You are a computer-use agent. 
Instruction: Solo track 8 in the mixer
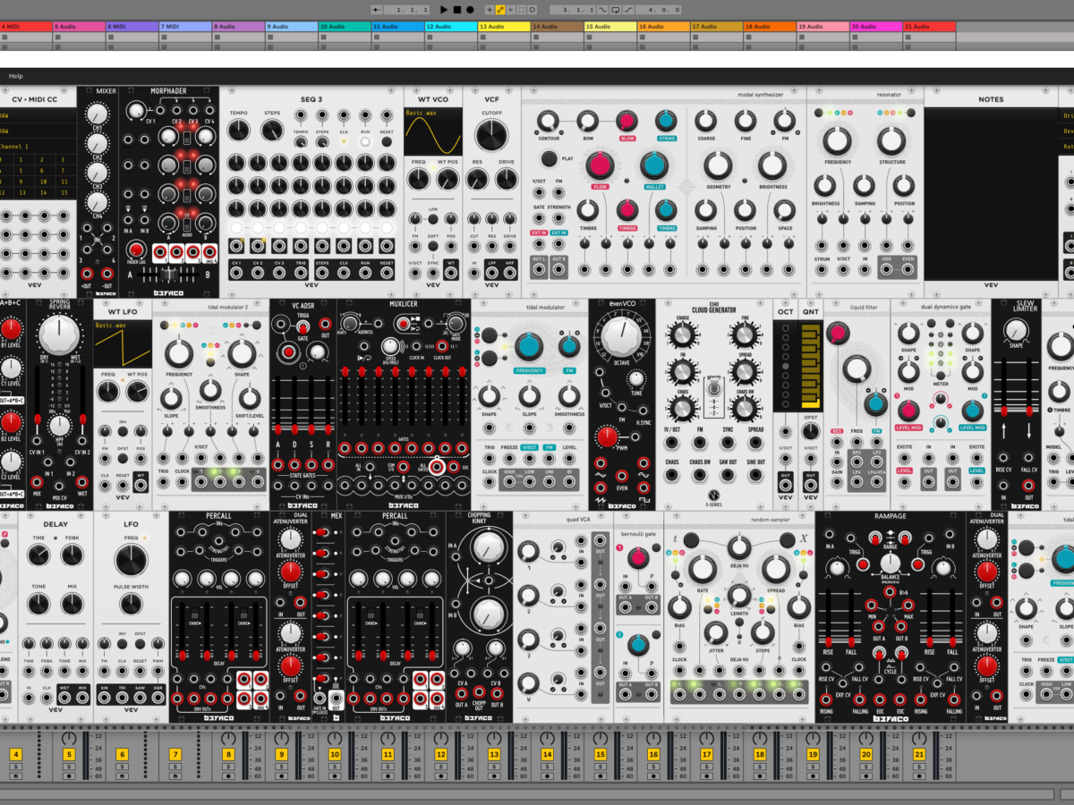point(227,767)
